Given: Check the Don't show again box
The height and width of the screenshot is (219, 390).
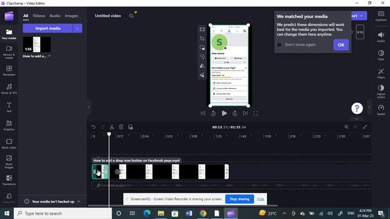Looking at the screenshot, I should pos(279,44).
